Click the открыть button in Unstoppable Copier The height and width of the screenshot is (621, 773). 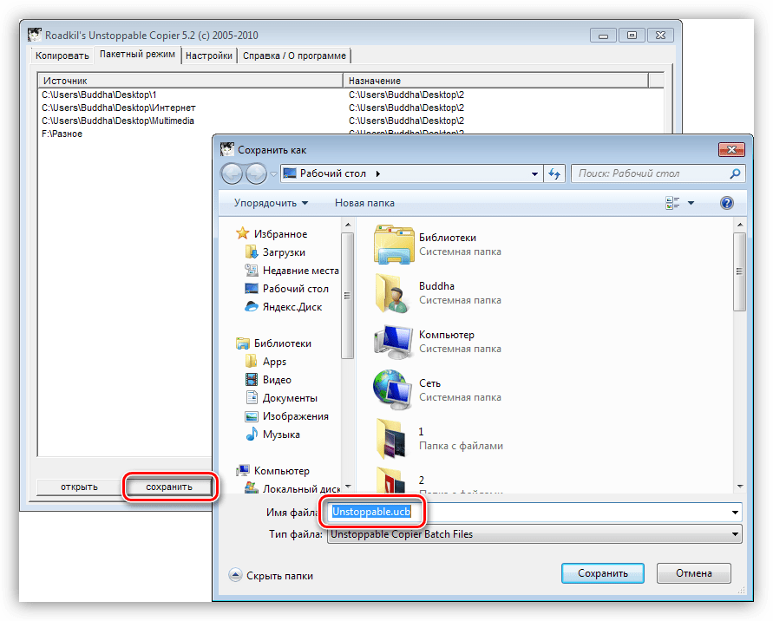[x=79, y=487]
